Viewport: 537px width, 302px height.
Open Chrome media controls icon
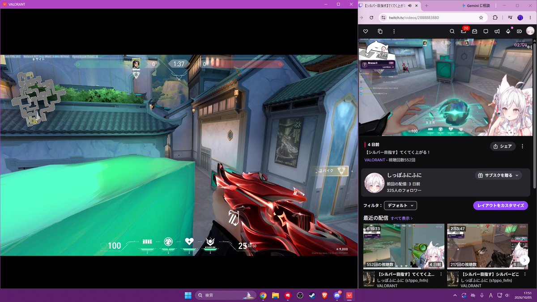tap(510, 17)
